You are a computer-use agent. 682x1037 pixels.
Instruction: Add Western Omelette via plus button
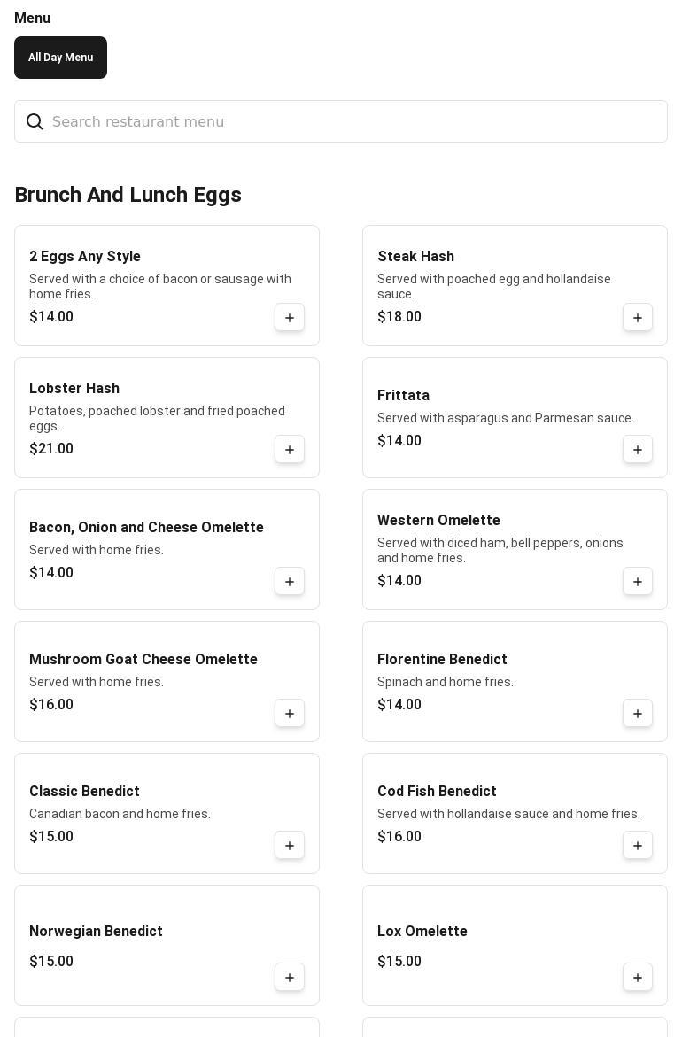point(637,581)
